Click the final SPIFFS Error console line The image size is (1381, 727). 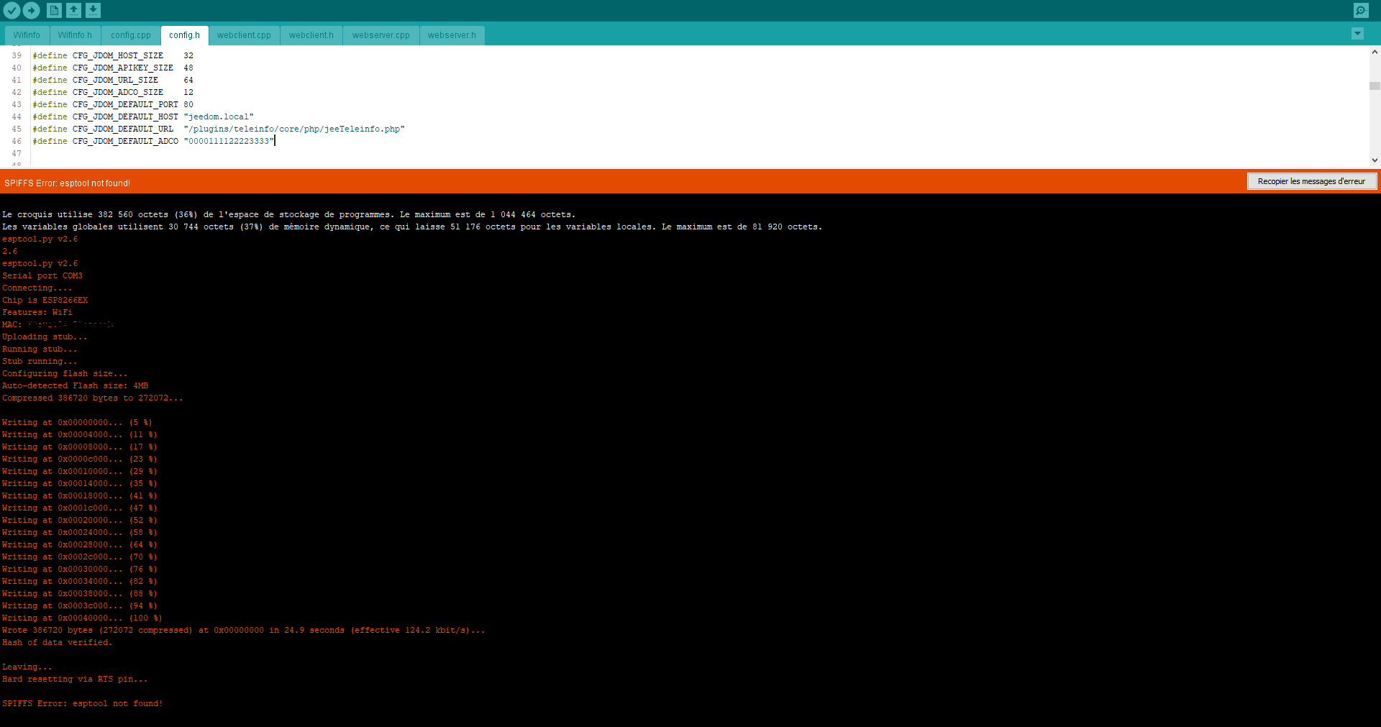point(82,703)
